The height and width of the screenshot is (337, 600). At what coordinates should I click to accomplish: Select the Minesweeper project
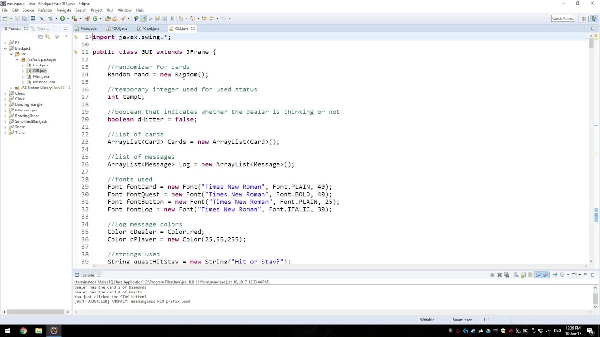pyautogui.click(x=26, y=110)
